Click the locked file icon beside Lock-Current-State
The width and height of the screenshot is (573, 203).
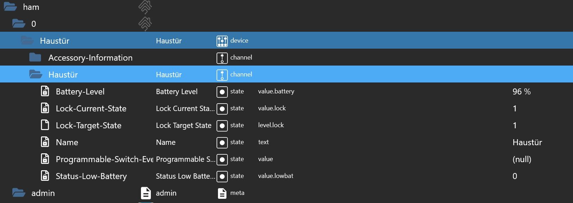45,108
